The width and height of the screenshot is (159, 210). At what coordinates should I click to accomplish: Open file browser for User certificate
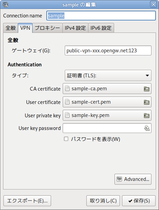point(147,102)
